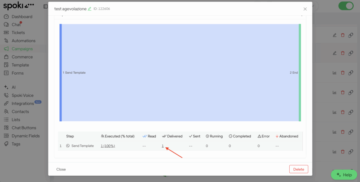Select Integrations in the sidebar

click(x=22, y=103)
